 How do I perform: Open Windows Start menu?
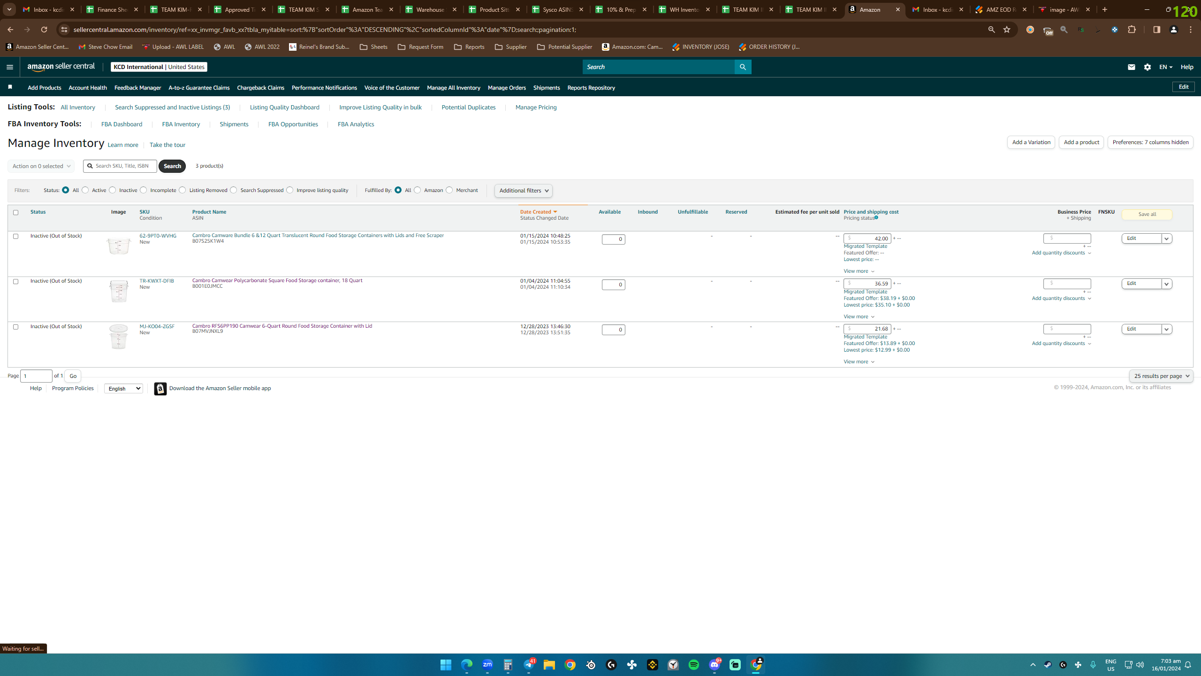[x=446, y=665]
